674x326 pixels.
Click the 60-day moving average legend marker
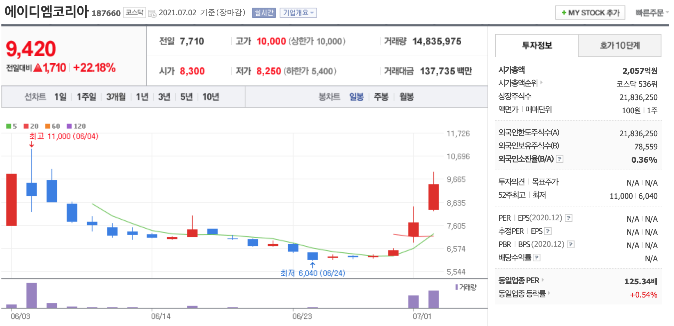[x=48, y=126]
